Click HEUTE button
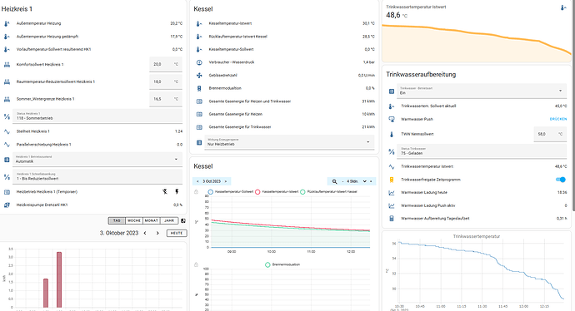Screen dimensions: 575x311 tap(177, 233)
